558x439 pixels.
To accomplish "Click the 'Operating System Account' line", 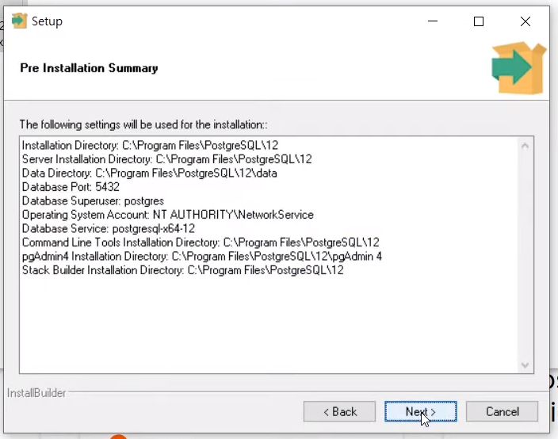I will click(167, 215).
